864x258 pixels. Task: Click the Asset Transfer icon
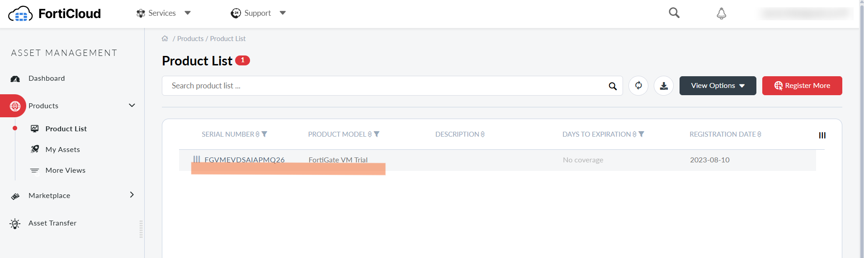pyautogui.click(x=15, y=224)
